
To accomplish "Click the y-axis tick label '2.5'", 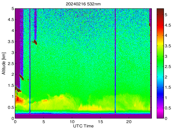I will pos(11,63).
